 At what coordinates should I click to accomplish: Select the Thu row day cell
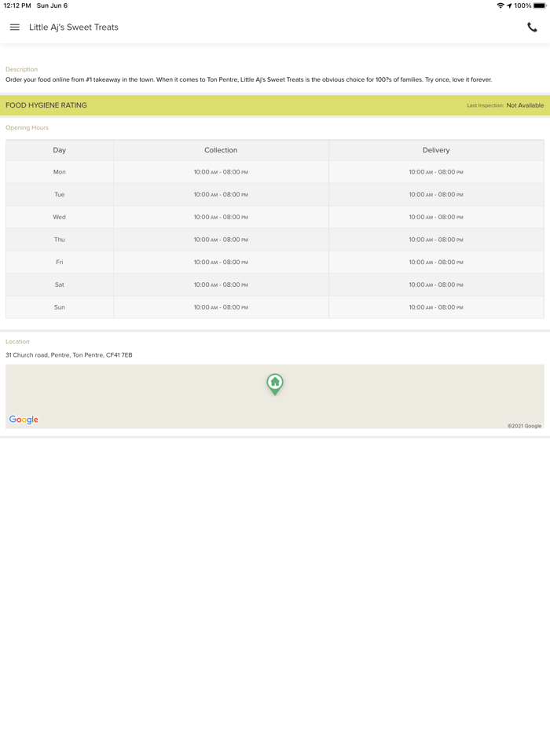[60, 239]
